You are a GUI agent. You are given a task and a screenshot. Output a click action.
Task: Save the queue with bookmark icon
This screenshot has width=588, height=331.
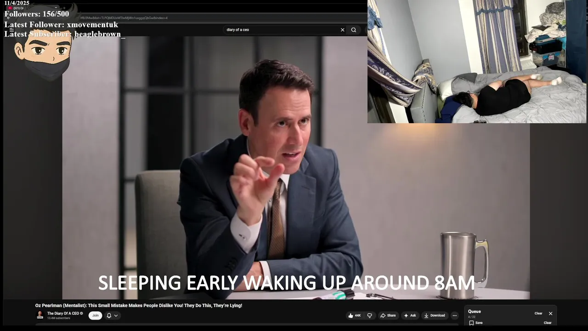click(475, 323)
